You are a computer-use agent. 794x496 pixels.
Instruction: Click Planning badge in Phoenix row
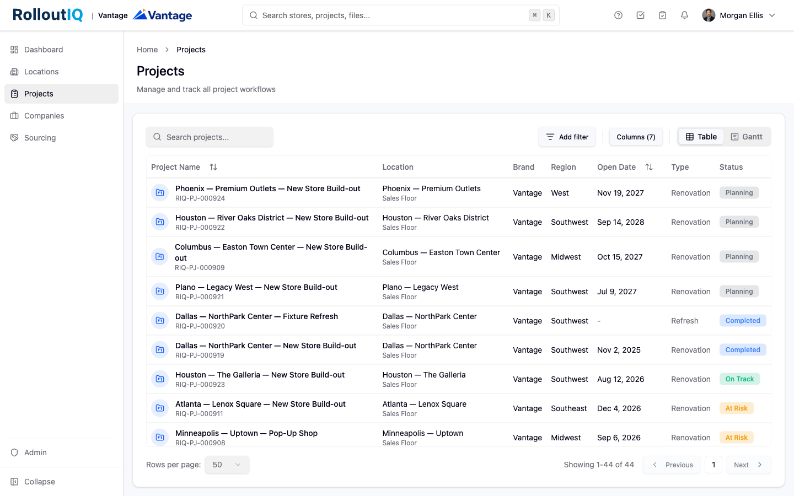(739, 193)
